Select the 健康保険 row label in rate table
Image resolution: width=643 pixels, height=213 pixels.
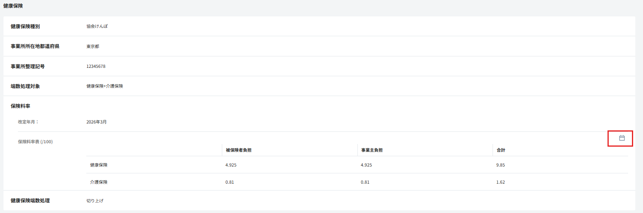(x=99, y=165)
